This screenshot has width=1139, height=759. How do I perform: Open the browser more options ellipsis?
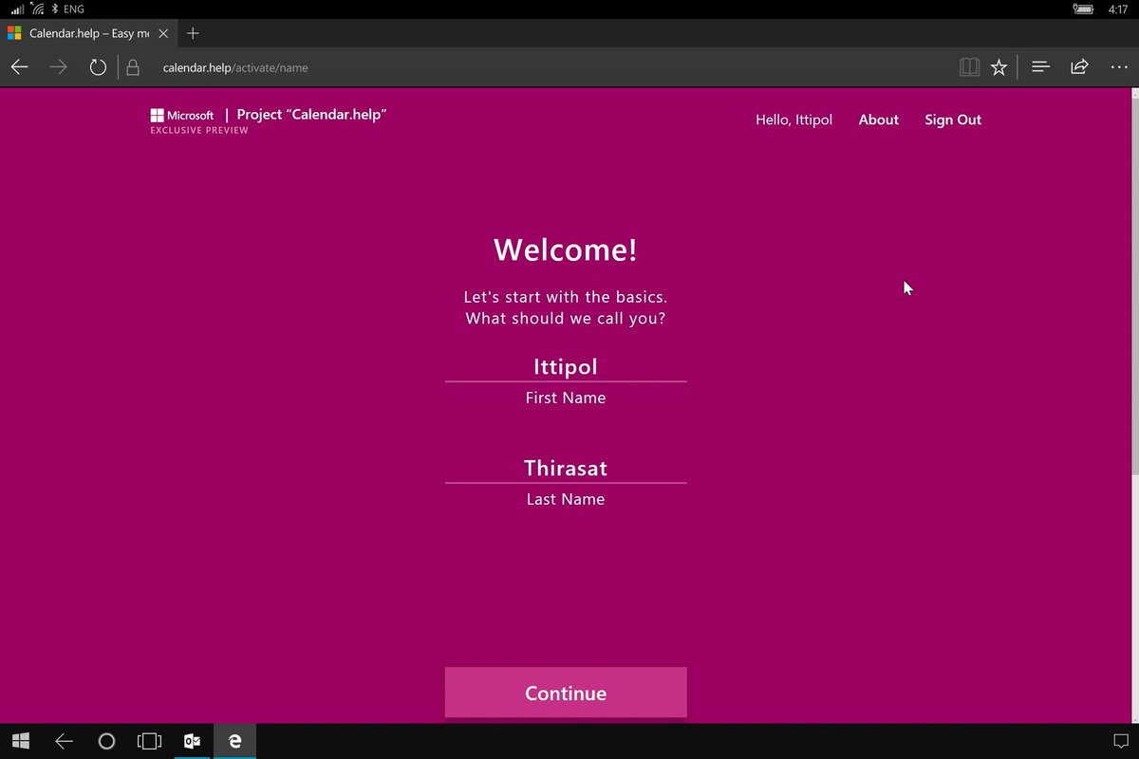click(x=1118, y=67)
